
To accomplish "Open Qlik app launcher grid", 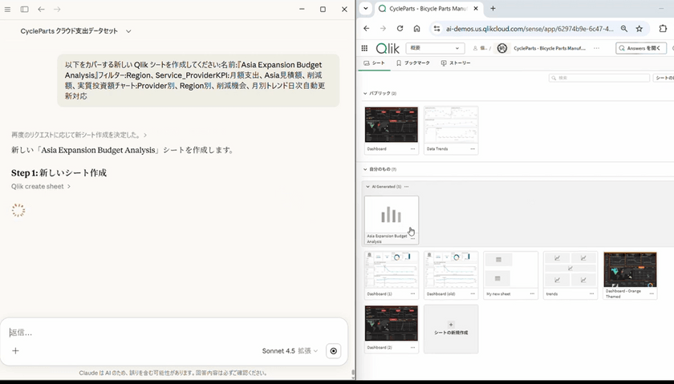I will pos(364,48).
